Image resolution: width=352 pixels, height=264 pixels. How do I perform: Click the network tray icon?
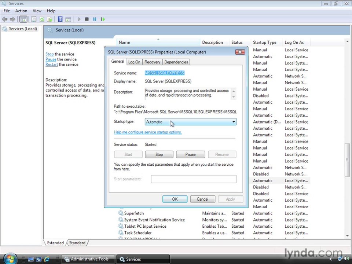340,259
